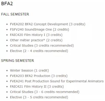Screen dimensions: 105x101
Task: Select fall Critical Studies 3 credits item
Action: pos(42,46)
